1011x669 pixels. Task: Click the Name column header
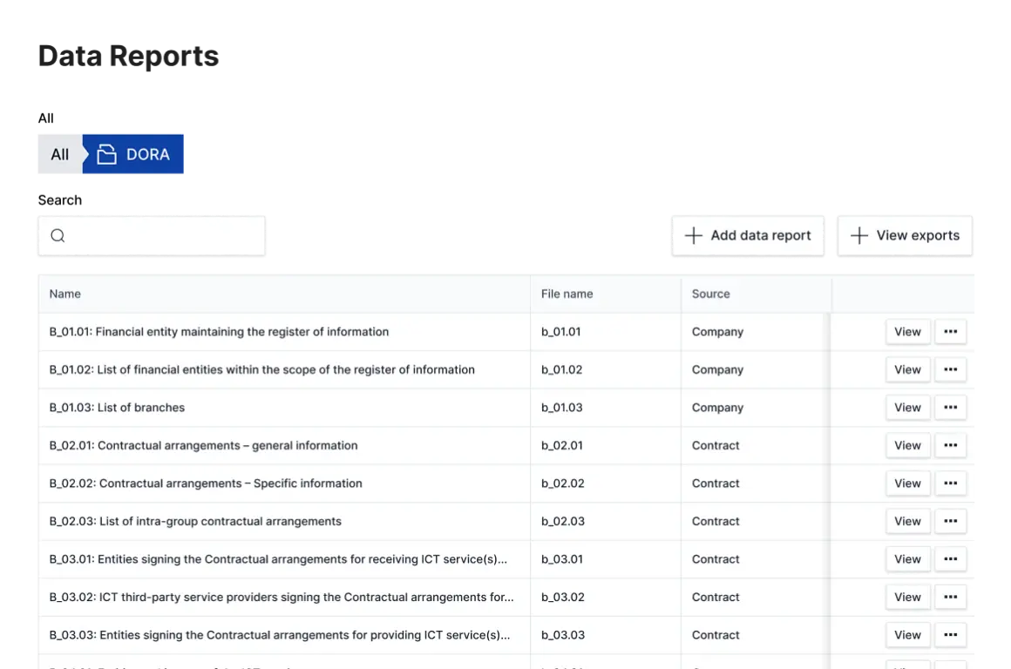65,294
